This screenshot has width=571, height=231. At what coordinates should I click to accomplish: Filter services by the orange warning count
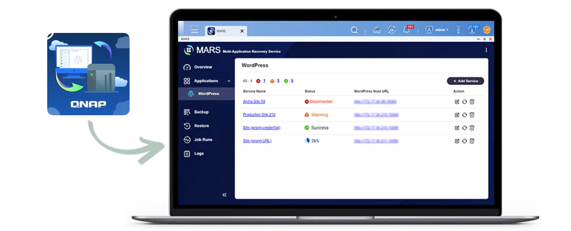coord(275,81)
